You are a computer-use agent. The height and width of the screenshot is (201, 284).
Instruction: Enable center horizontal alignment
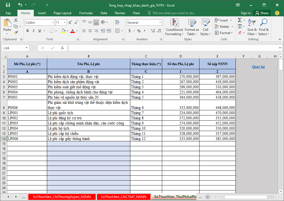90,31
